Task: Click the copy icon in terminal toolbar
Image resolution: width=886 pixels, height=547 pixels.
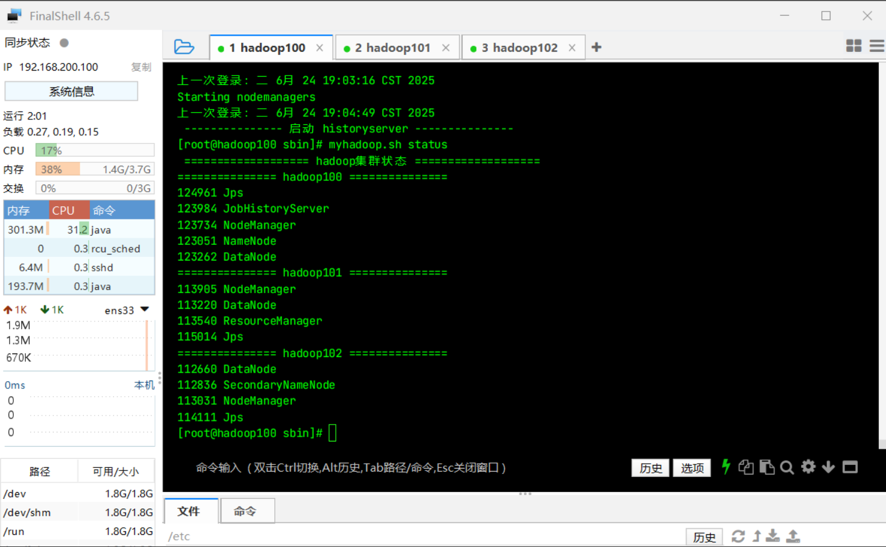Action: (x=746, y=467)
